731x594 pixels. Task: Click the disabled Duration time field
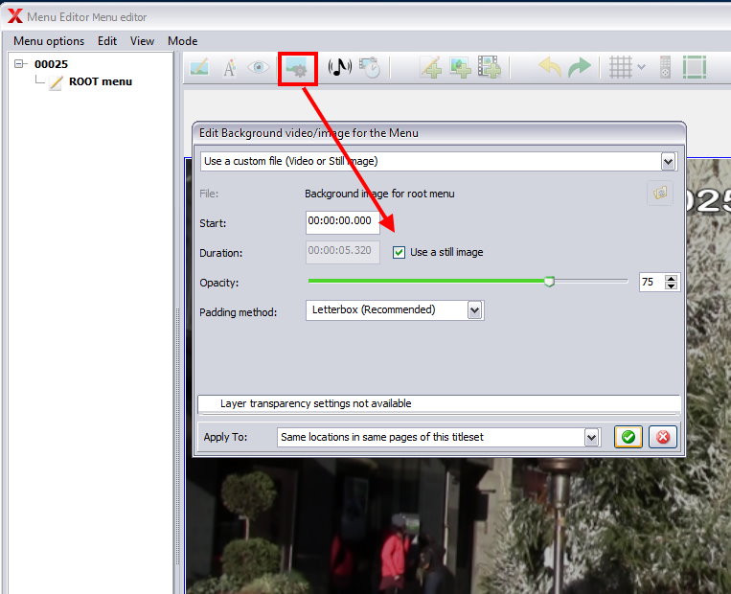coord(343,252)
